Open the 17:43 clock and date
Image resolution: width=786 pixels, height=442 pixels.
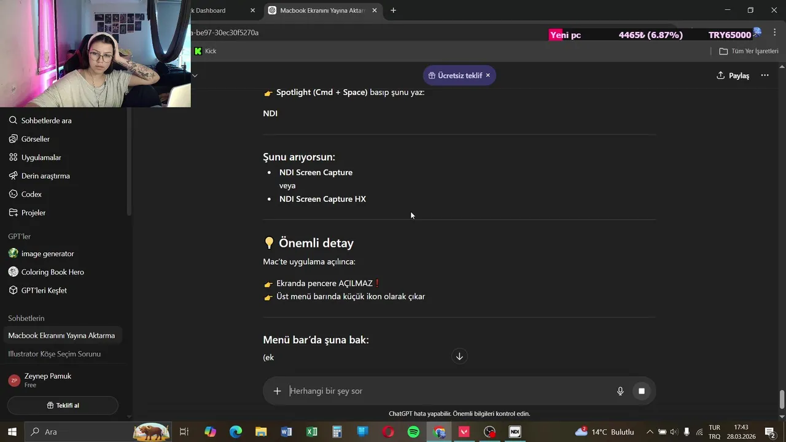[x=741, y=432]
